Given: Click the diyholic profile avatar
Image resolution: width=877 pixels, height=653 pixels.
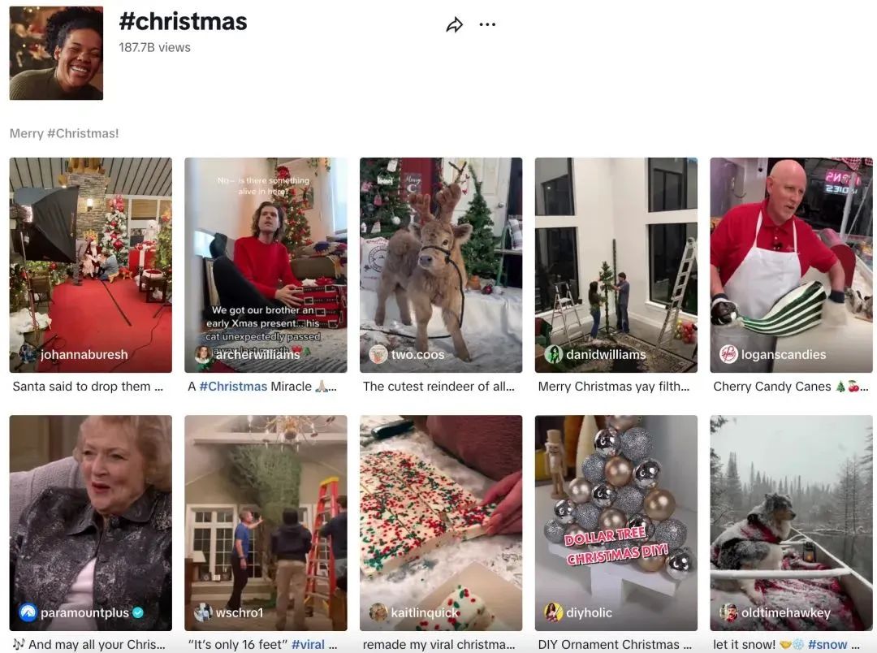Looking at the screenshot, I should pyautogui.click(x=554, y=612).
